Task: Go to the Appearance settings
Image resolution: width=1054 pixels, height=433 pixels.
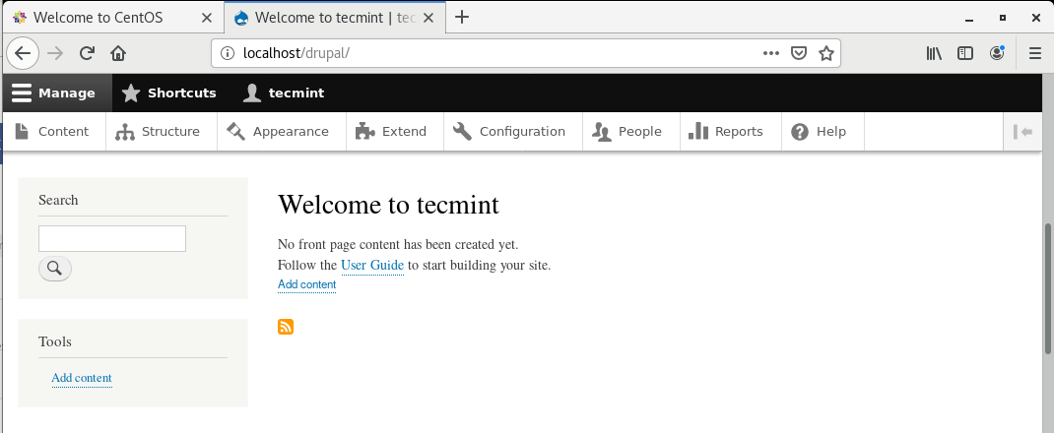Action: pyautogui.click(x=281, y=132)
